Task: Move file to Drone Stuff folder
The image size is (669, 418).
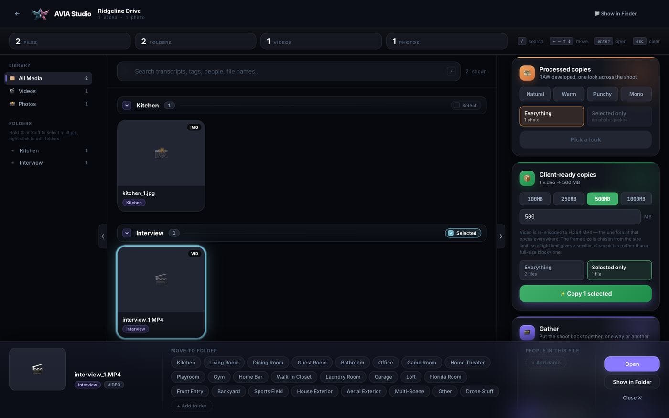Action: pos(480,391)
